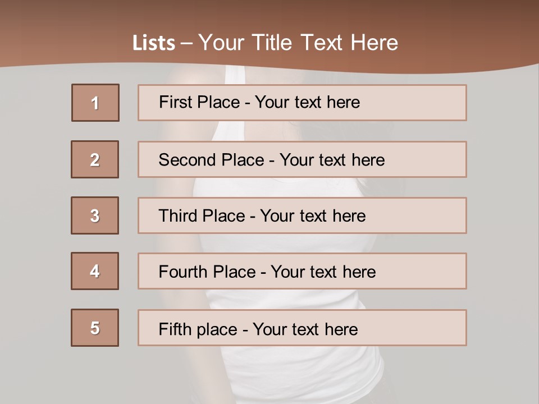This screenshot has height=404, width=539.
Task: Click the bold word Lists in title
Action: tap(154, 43)
